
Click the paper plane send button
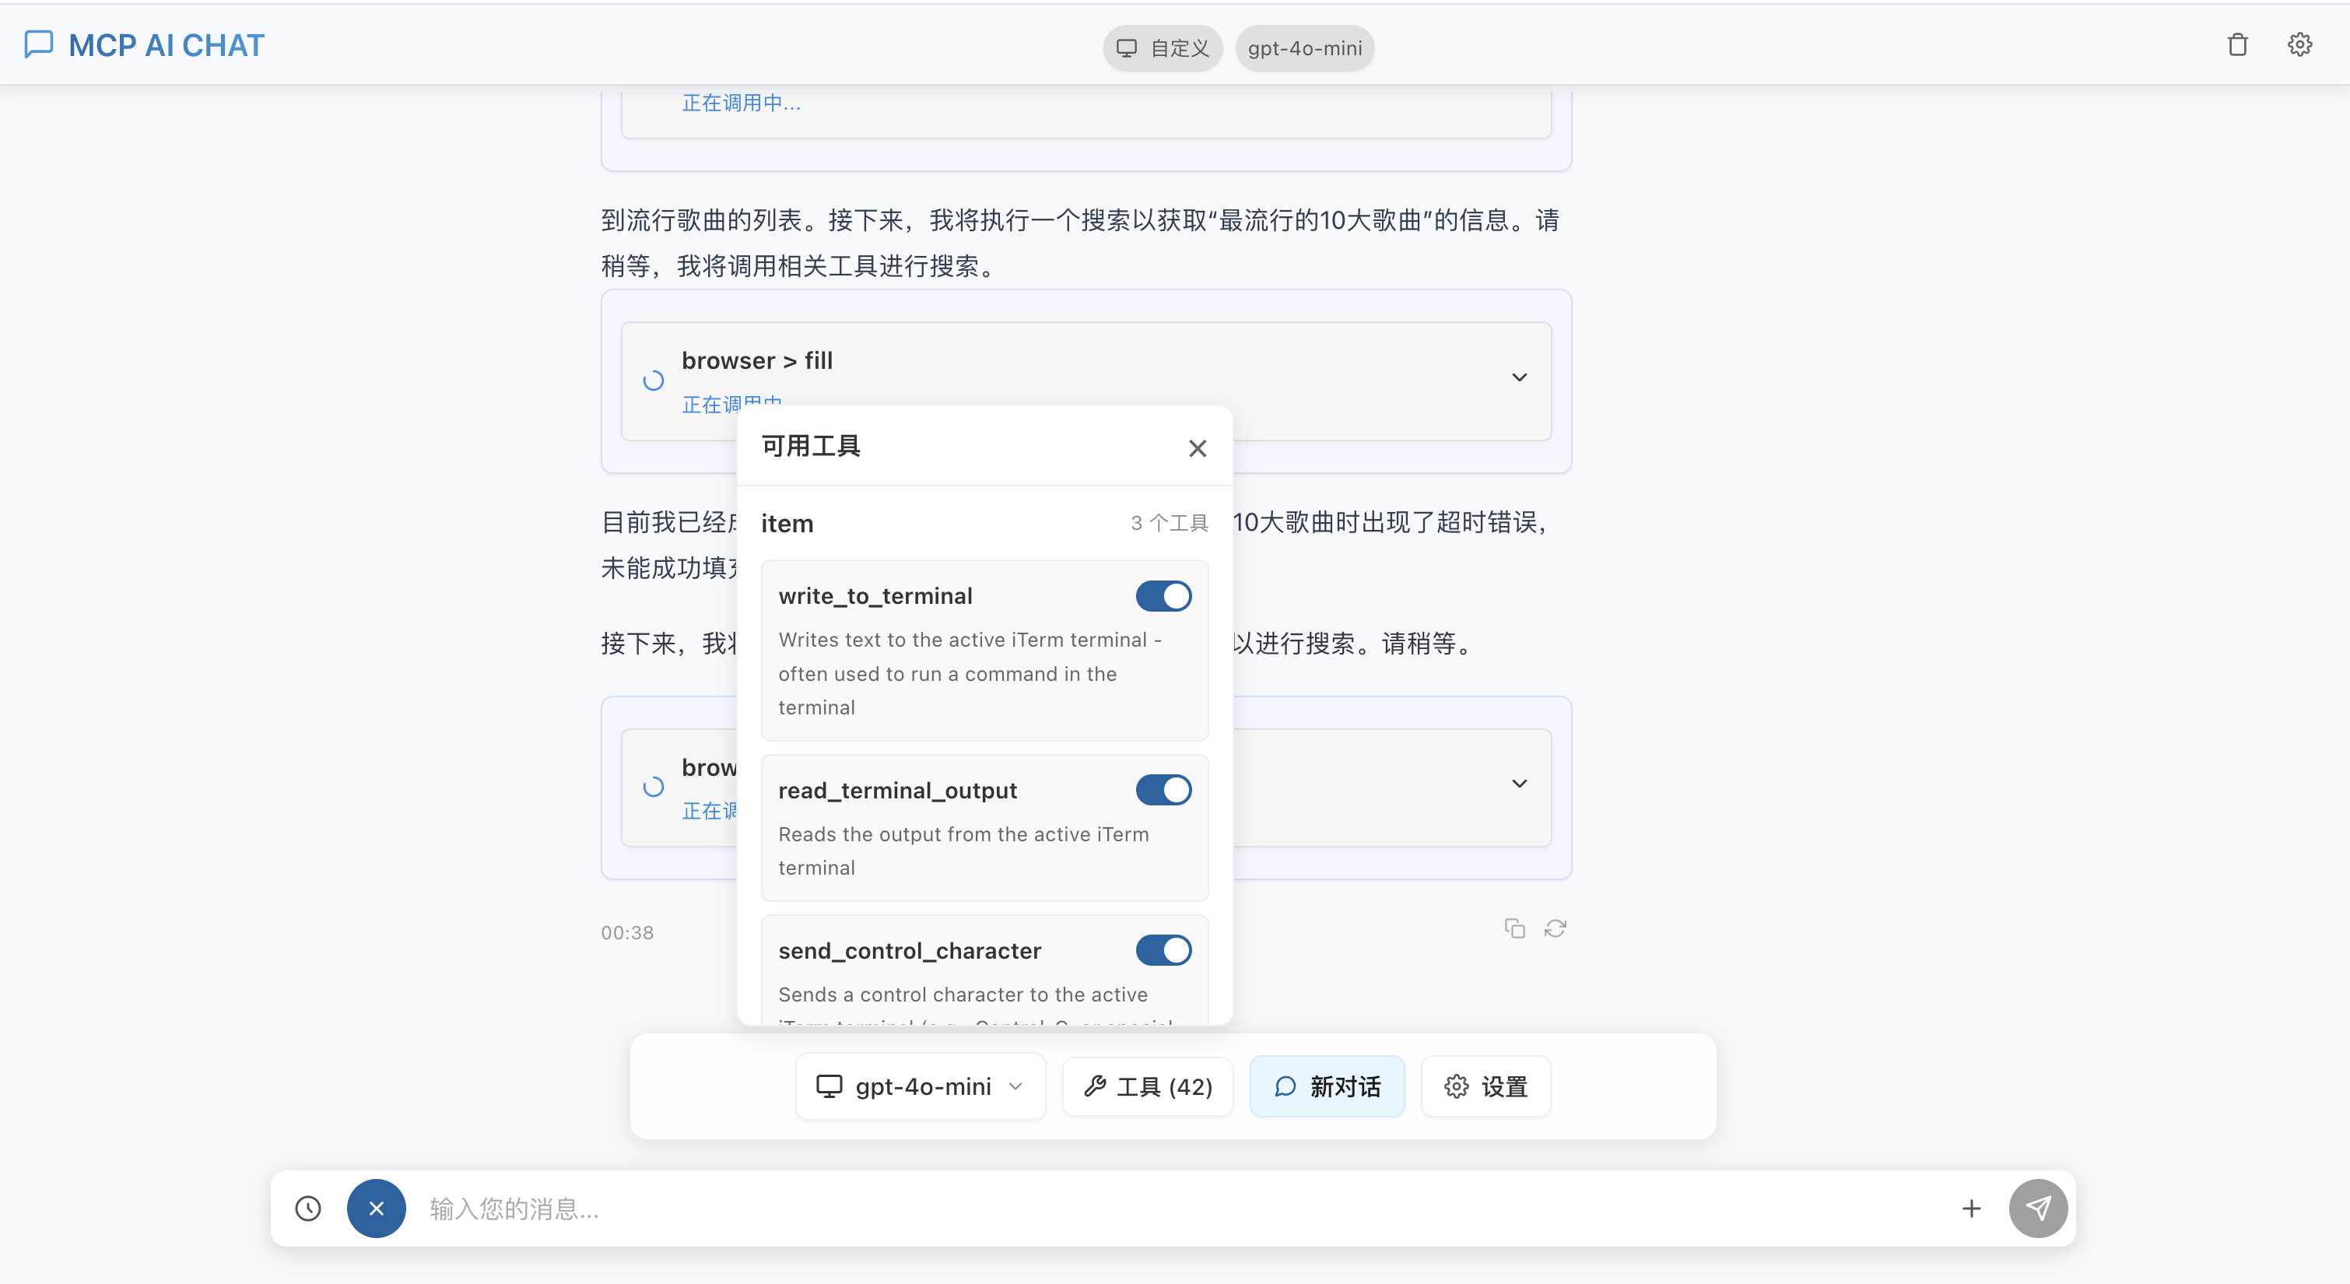[2037, 1209]
